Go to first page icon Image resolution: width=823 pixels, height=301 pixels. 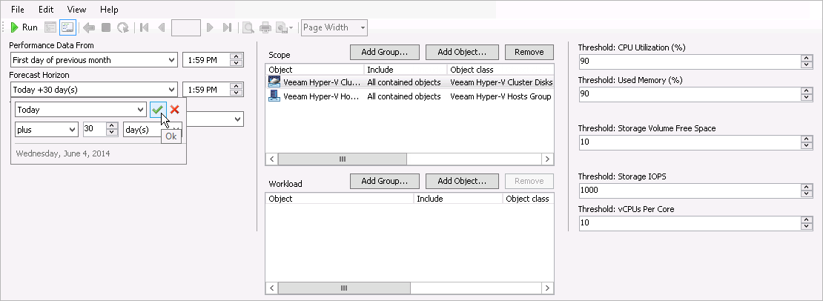coord(144,27)
